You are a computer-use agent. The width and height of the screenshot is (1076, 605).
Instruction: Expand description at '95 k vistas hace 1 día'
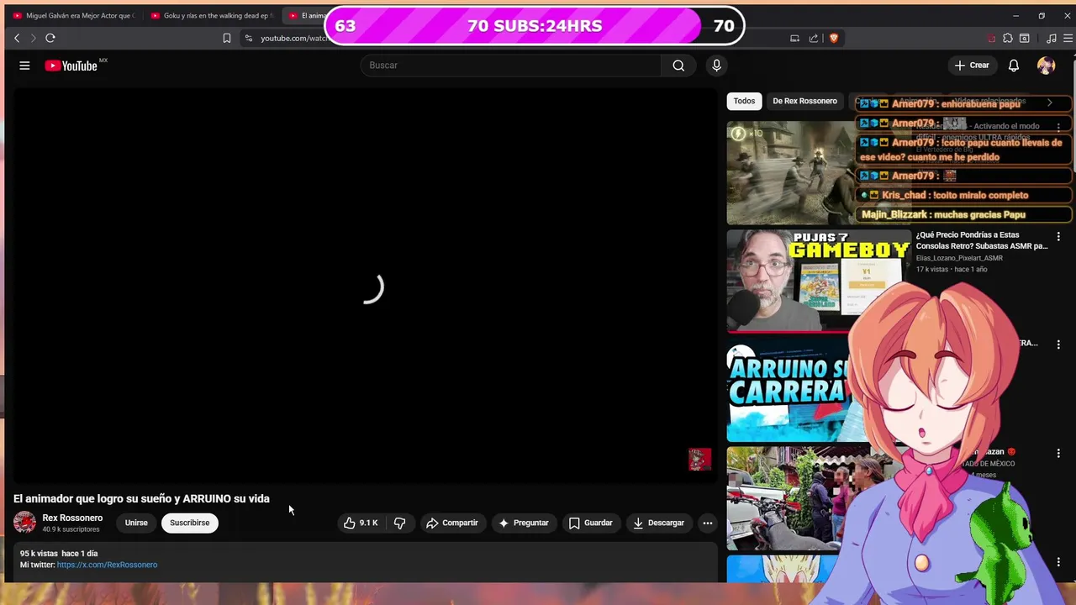pos(59,554)
